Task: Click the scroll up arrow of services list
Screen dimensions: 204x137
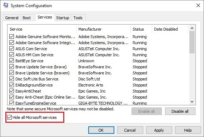Action: pyautogui.click(x=192, y=28)
